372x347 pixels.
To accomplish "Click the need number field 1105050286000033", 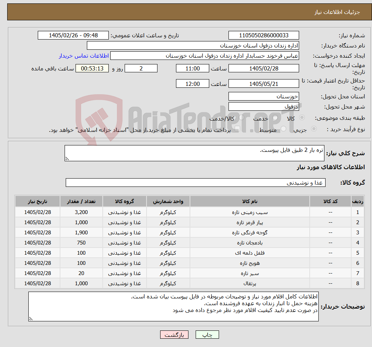I will click(x=264, y=35).
